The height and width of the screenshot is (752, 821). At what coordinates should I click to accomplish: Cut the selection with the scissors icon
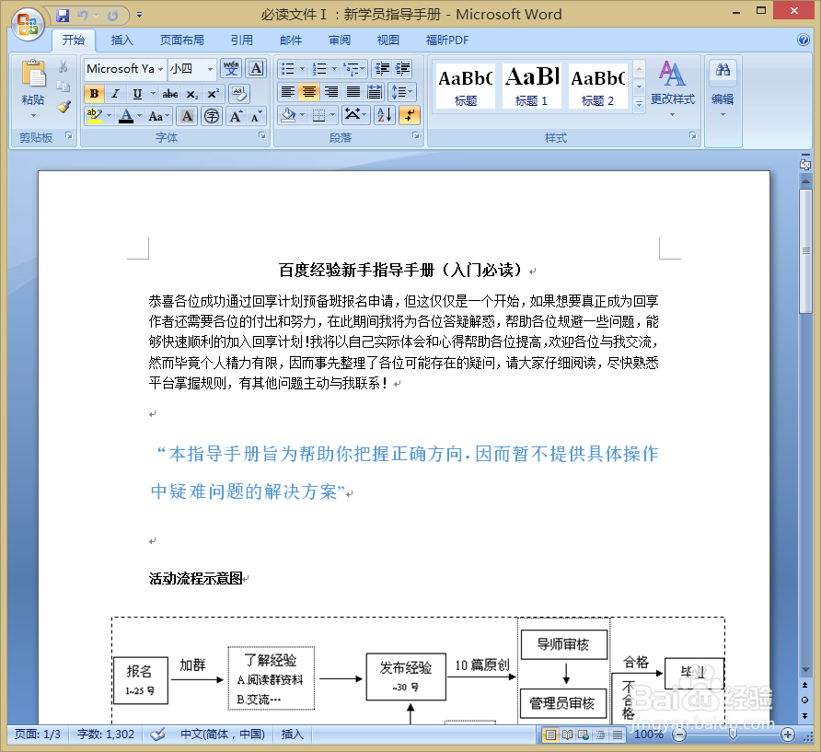click(63, 66)
